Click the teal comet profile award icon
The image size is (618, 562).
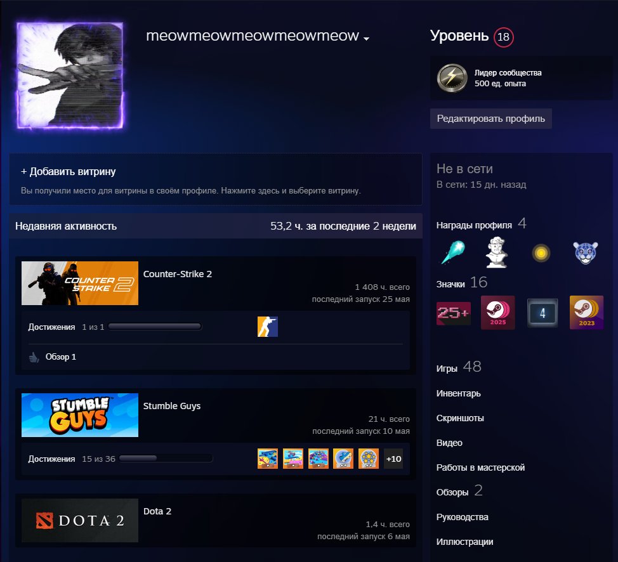coord(453,252)
